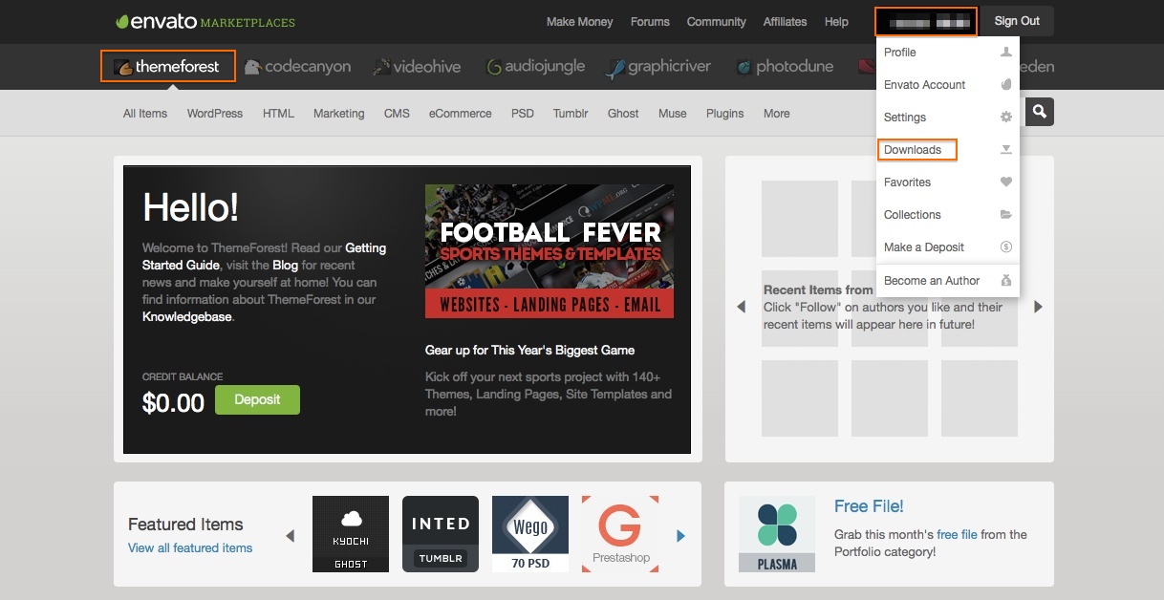Click the Become an Author icon
Screen dimensions: 1164x600
coord(1005,281)
